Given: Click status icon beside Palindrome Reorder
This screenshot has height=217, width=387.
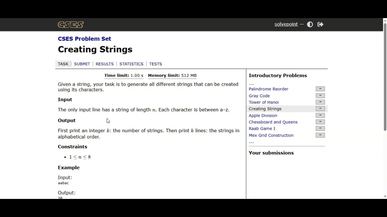Looking at the screenshot, I should [x=320, y=89].
